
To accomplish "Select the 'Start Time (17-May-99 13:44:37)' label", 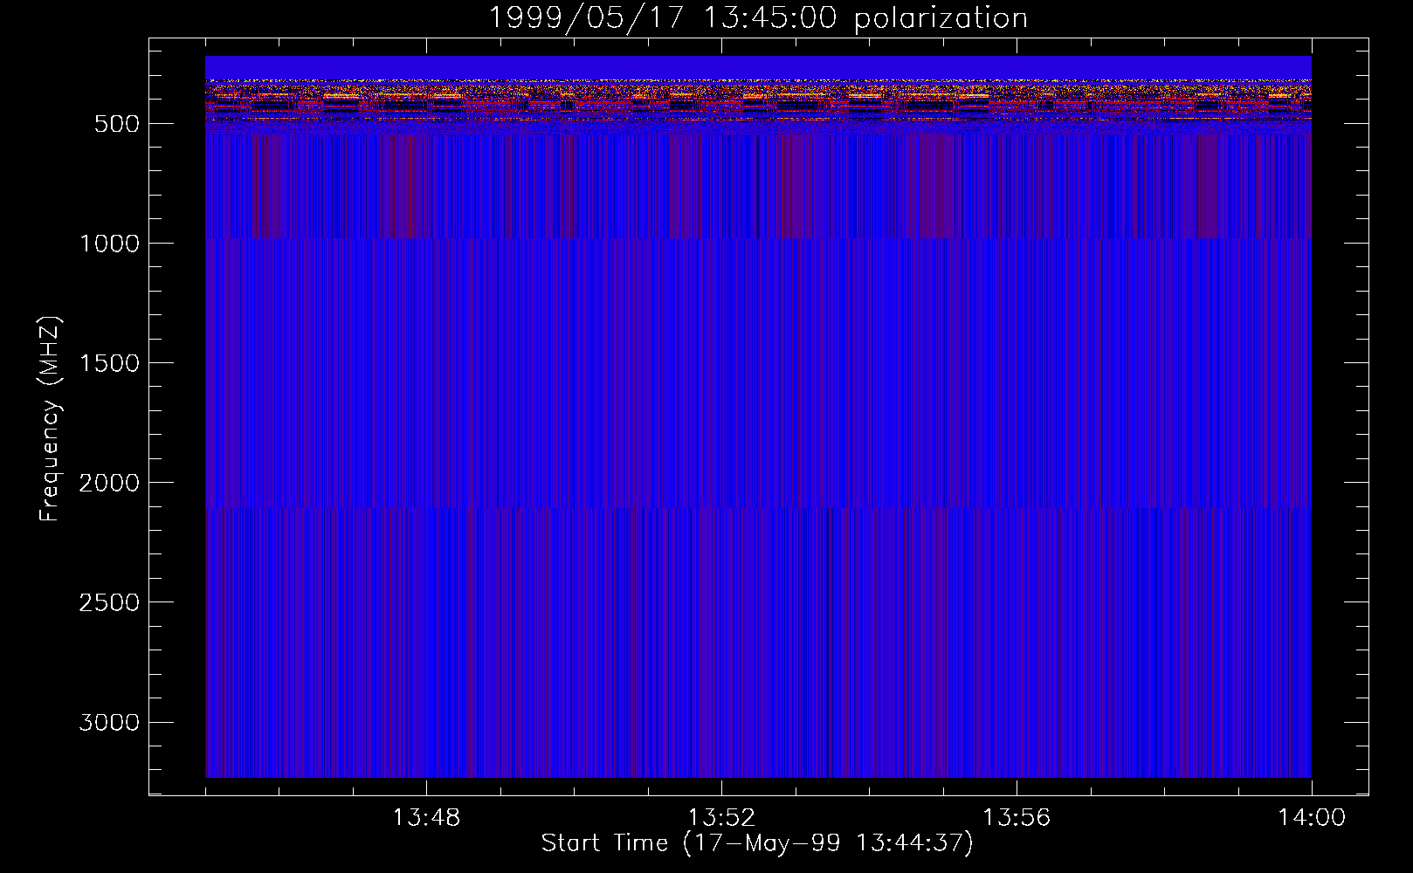I will tap(757, 843).
